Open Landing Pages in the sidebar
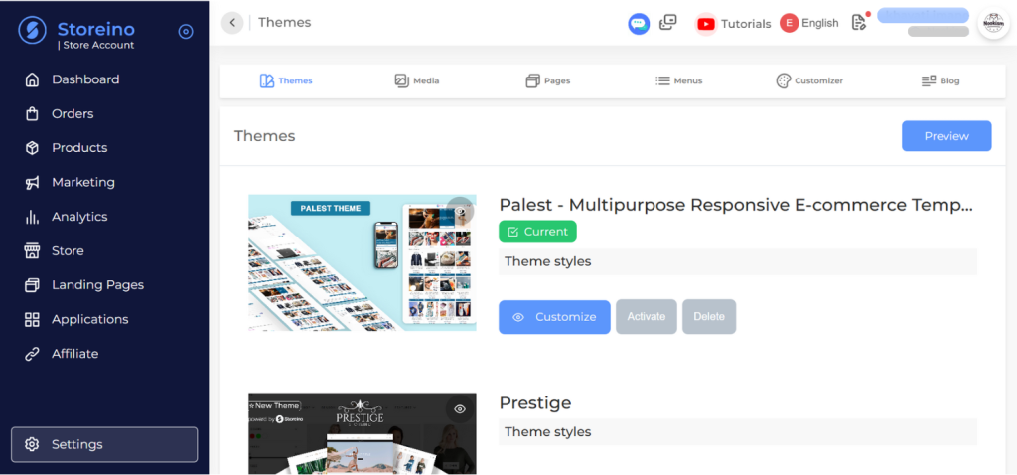Image resolution: width=1017 pixels, height=475 pixels. (98, 285)
